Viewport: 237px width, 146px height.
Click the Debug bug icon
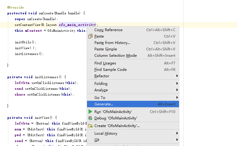(90, 118)
